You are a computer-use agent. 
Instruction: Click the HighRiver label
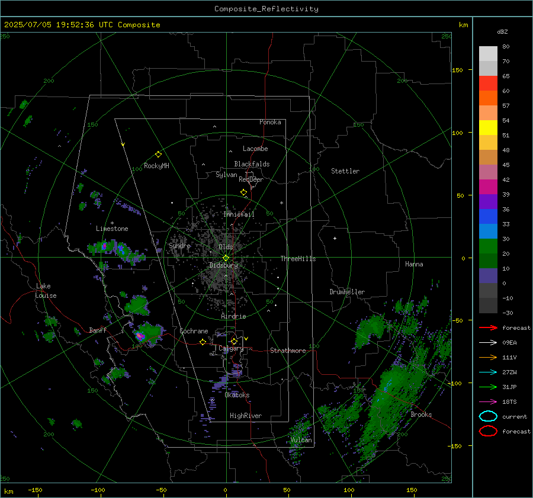pyautogui.click(x=246, y=416)
